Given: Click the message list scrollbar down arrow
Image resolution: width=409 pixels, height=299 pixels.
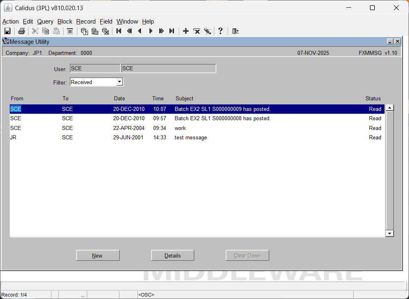Looking at the screenshot, I should (x=389, y=233).
